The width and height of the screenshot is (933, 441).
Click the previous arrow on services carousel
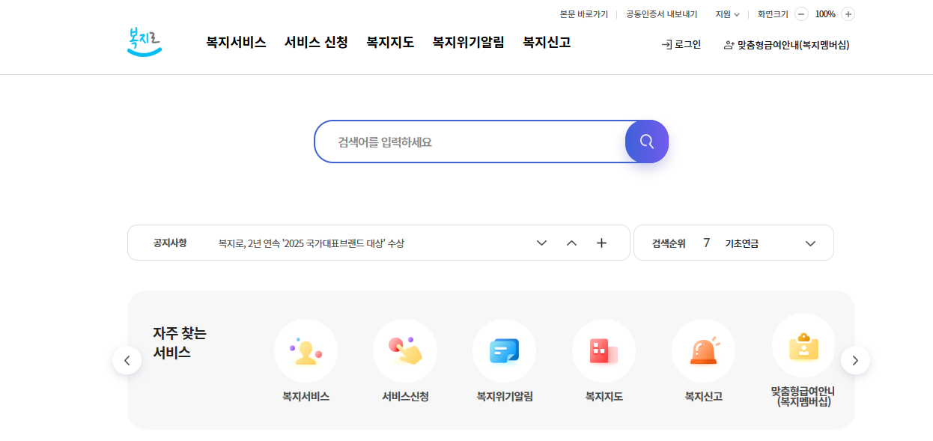(x=127, y=359)
